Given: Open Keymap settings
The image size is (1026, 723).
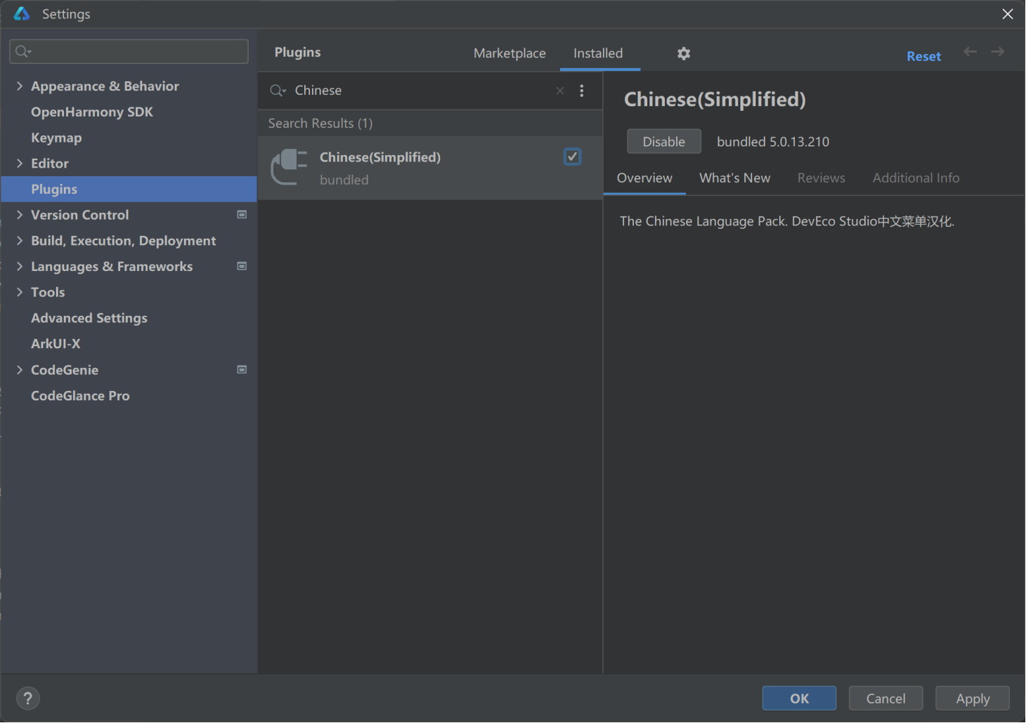Looking at the screenshot, I should (x=56, y=138).
